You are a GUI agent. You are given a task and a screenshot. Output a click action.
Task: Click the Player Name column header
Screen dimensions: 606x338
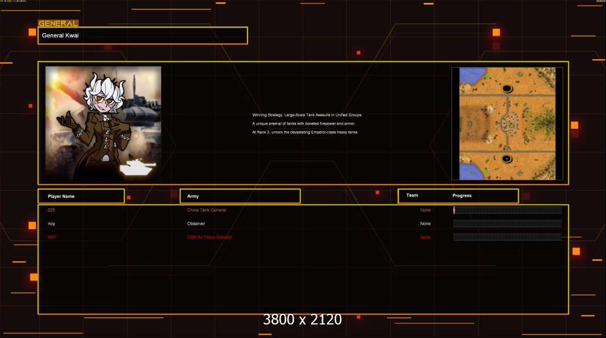81,196
